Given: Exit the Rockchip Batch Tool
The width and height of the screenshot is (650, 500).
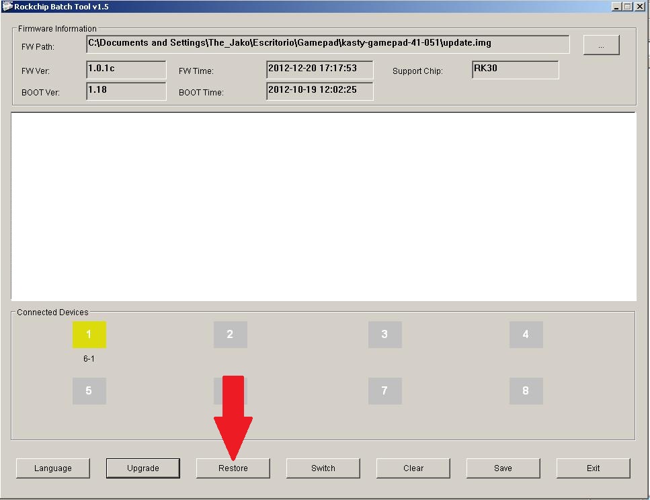Looking at the screenshot, I should tap(594, 468).
